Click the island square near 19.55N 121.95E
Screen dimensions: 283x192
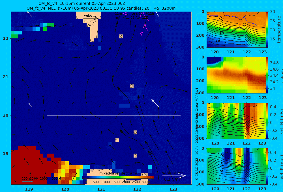[x=135, y=132]
